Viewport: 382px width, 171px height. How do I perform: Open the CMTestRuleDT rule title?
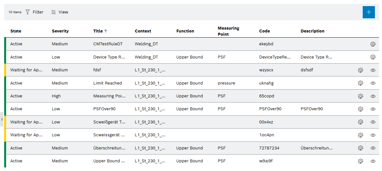108,44
